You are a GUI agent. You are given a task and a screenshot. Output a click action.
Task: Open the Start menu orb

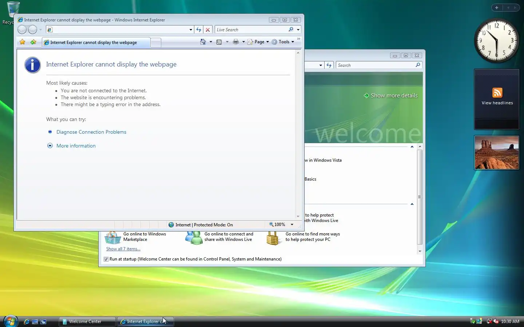pyautogui.click(x=10, y=321)
